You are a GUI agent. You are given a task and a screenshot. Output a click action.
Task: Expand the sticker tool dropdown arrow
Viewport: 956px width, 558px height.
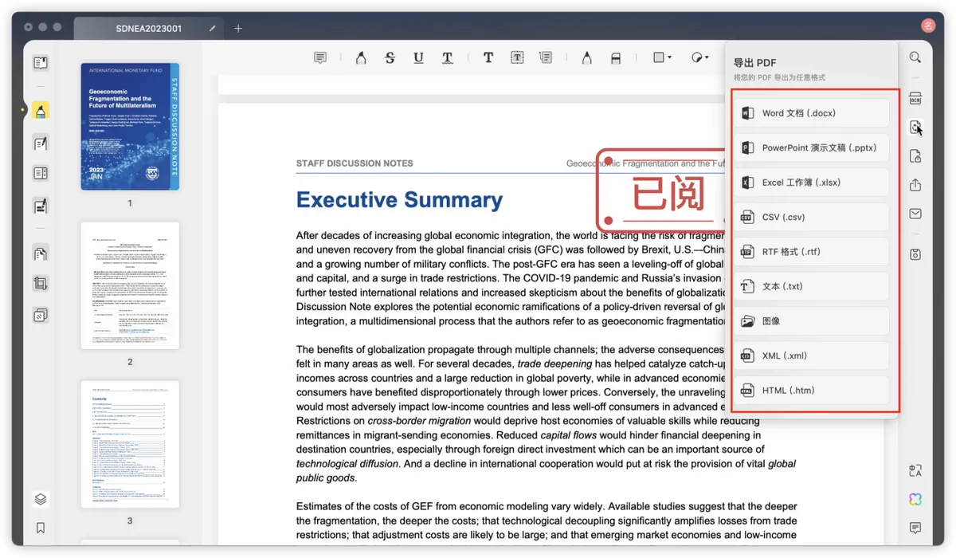707,58
